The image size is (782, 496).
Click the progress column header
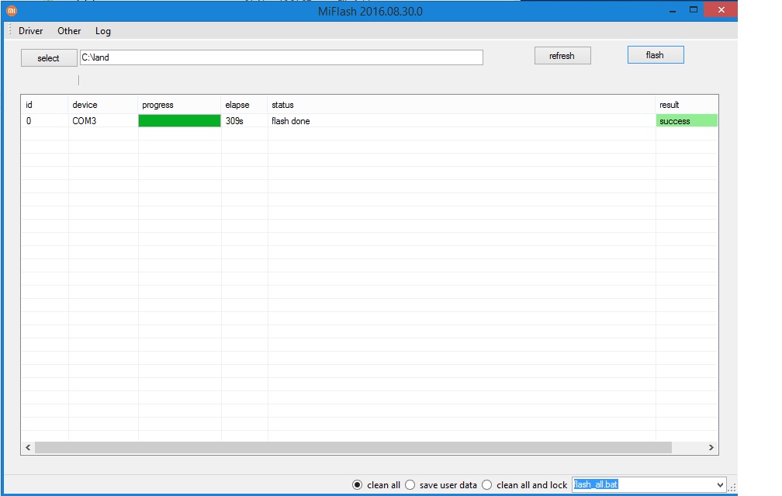point(179,105)
